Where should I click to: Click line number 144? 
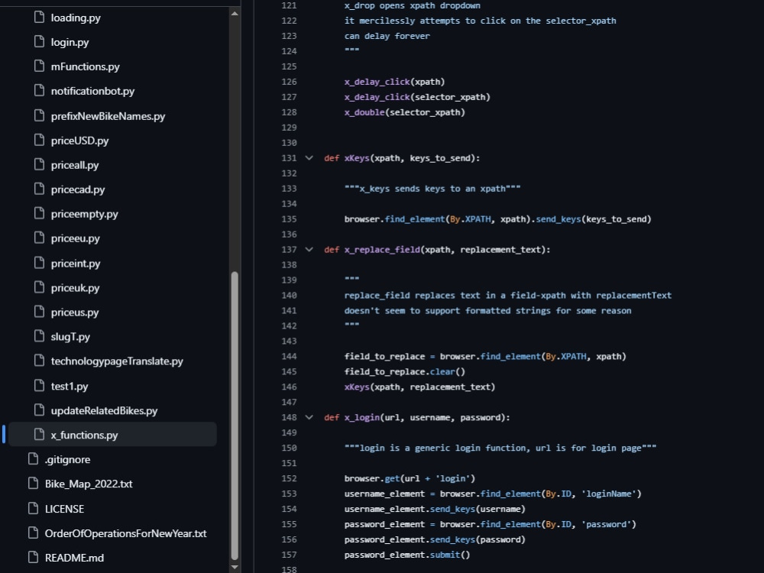289,357
